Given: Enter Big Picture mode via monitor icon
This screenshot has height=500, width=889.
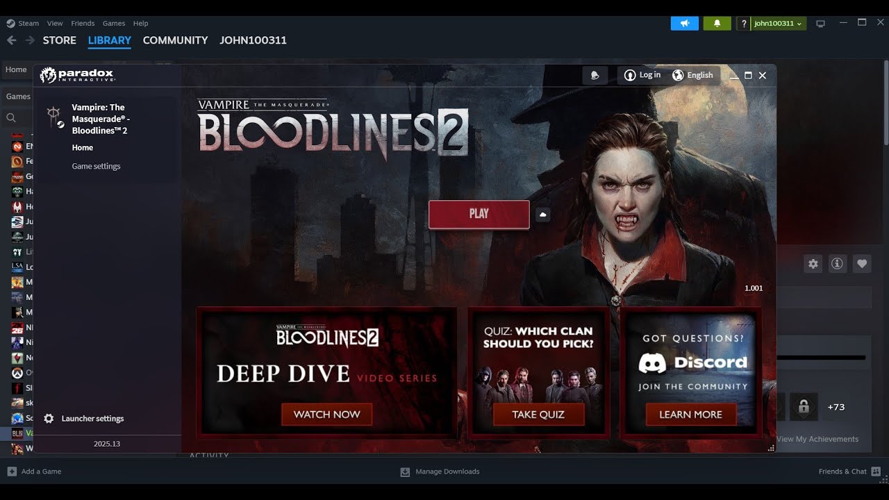Looking at the screenshot, I should point(820,24).
